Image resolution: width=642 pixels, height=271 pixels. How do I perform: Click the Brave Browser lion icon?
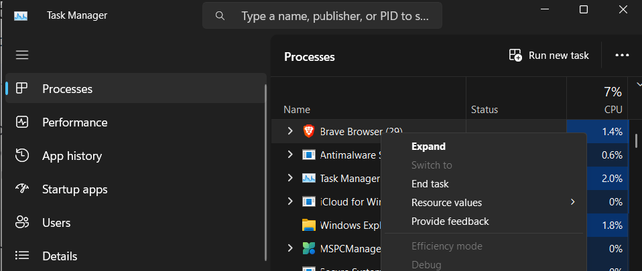308,131
